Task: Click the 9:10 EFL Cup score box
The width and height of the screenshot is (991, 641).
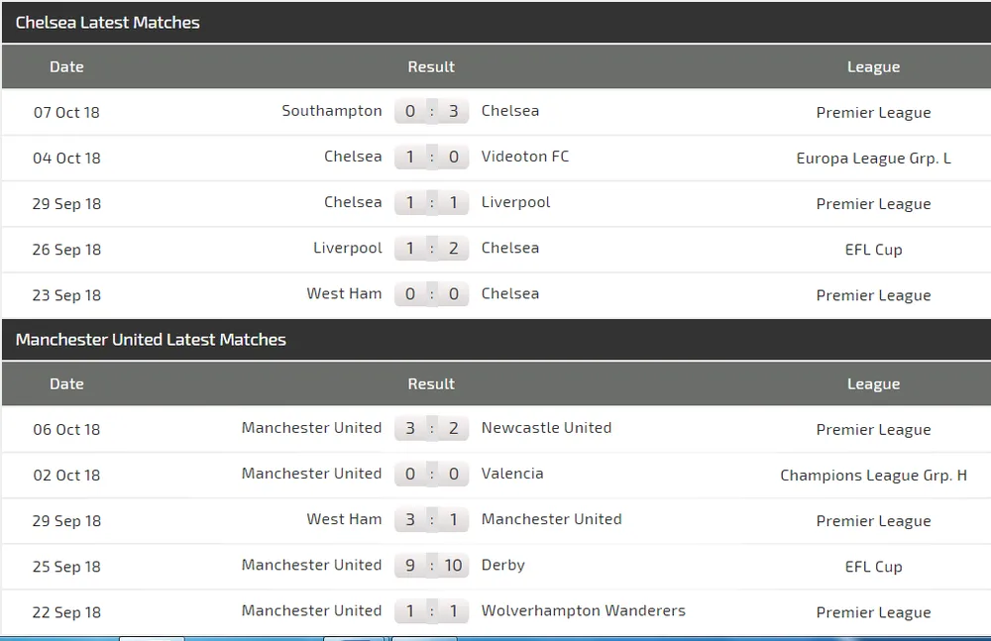Action: (x=431, y=565)
